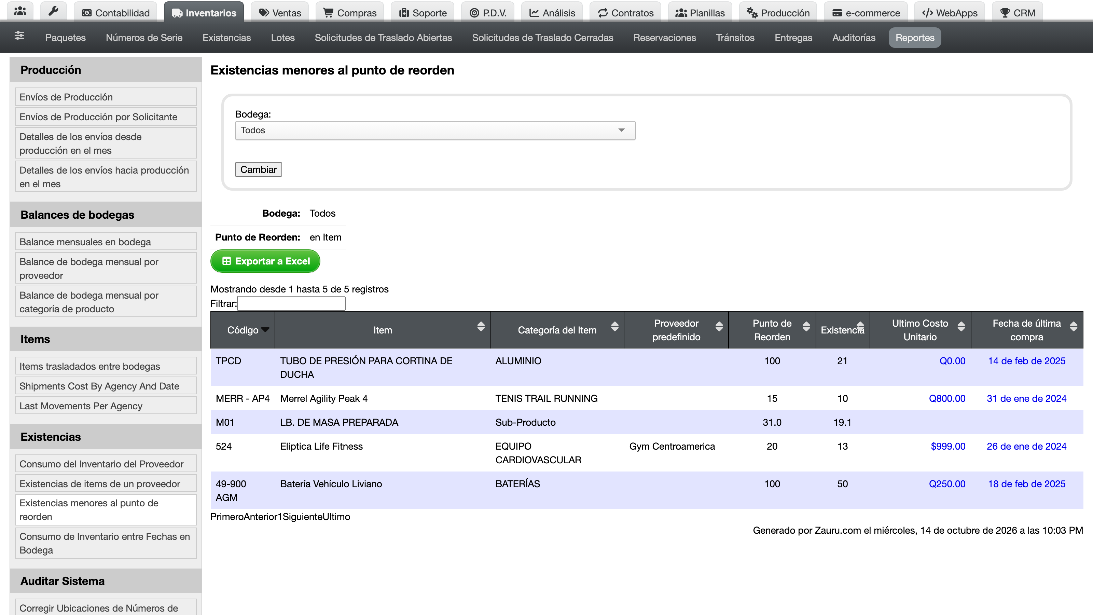Toggle the sliders filter icon in submenu

point(19,36)
